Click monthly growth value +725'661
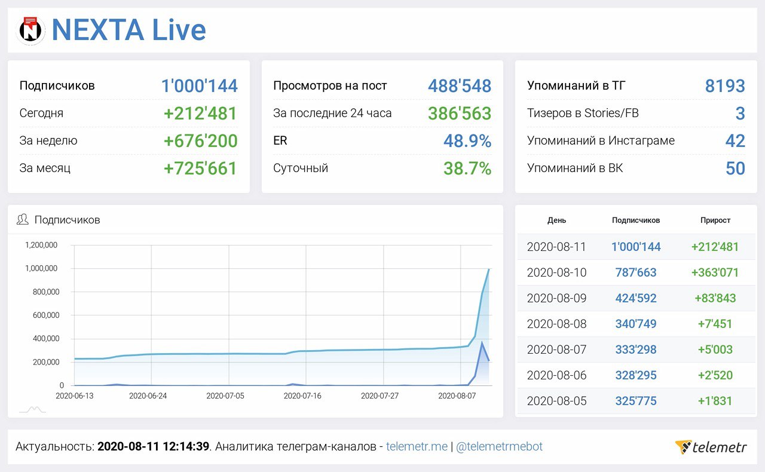Screen dimensions: 765x472 pyautogui.click(x=201, y=168)
